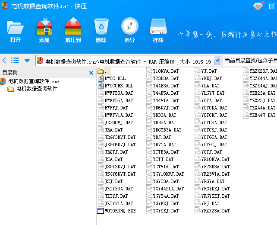Select file JSA.DAT
This screenshot has width=277, height=225.
pyautogui.click(x=110, y=159)
